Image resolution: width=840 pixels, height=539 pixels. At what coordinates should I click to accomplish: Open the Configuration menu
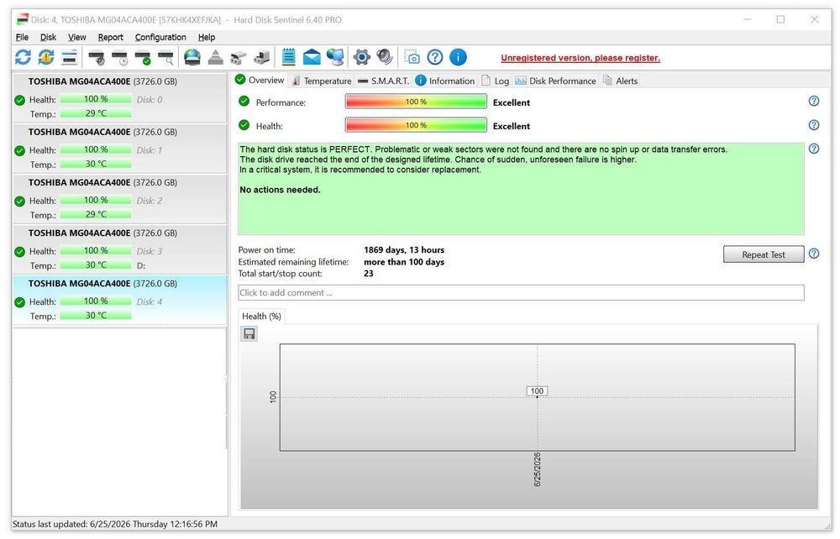160,37
